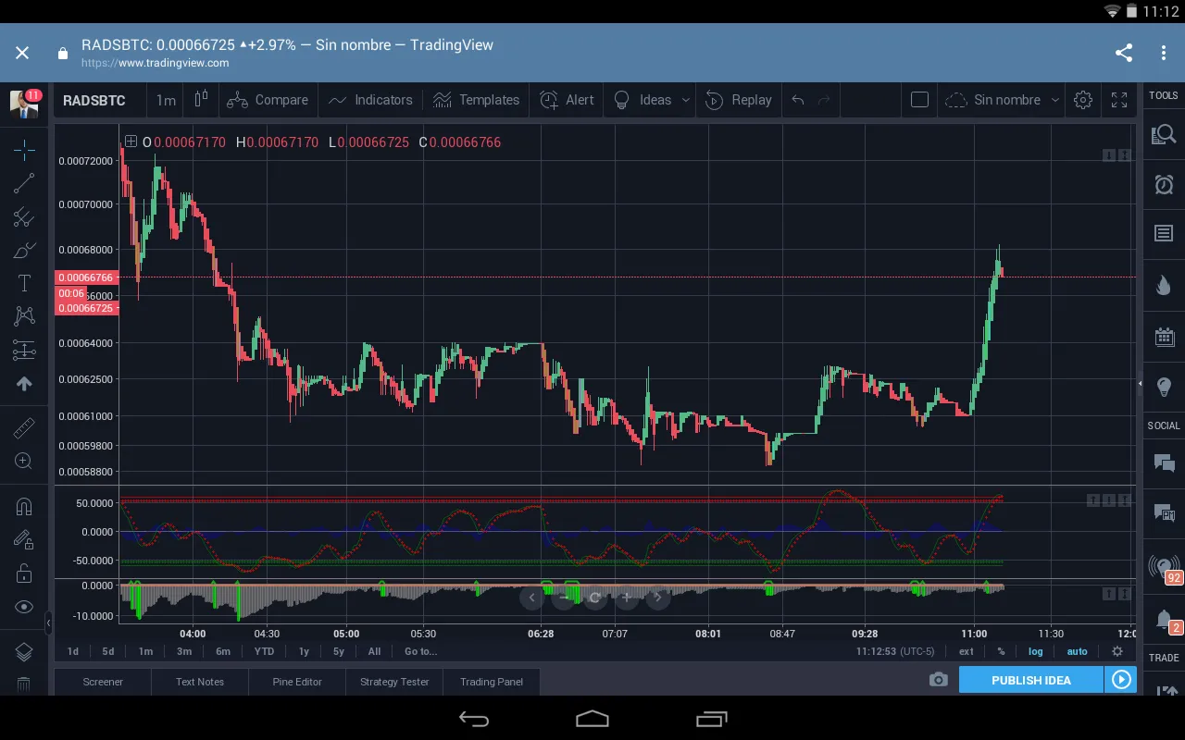Screen dimensions: 1185x740
Task: Edit the RADSBTC symbol field
Action: 94,100
